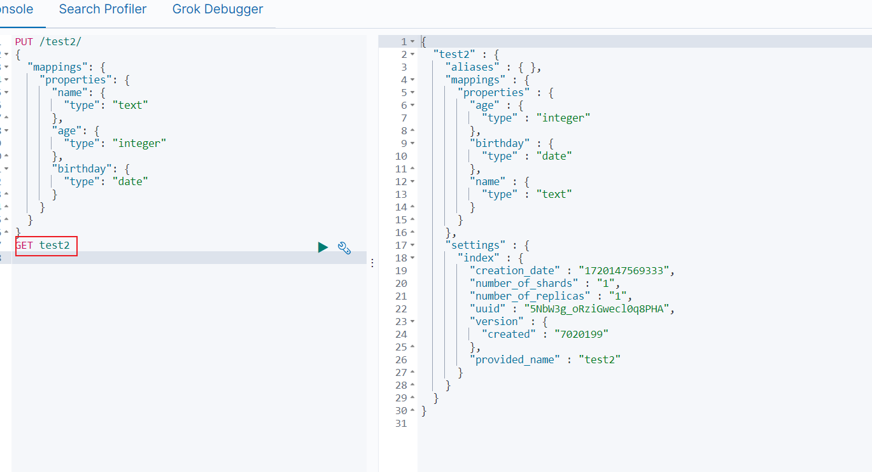Viewport: 872px width, 472px height.
Task: Collapse the "age" object in response
Action: pos(412,106)
